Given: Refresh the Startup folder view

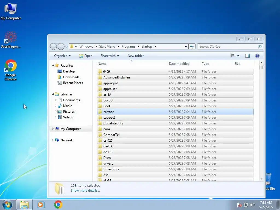Looking at the screenshot, I should pos(192,46).
